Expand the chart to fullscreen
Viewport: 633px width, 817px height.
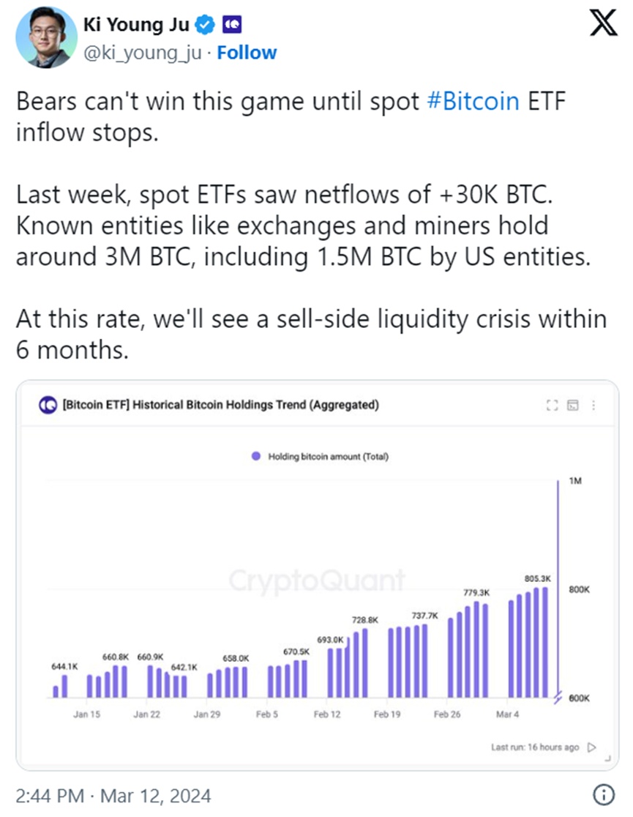coord(553,405)
